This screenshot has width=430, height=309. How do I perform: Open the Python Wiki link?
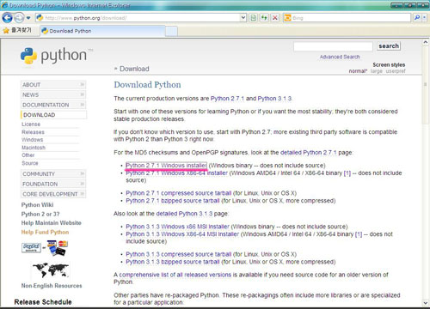[37, 205]
